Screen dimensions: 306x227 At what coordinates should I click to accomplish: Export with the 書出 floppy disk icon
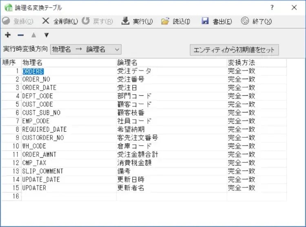pyautogui.click(x=205, y=21)
